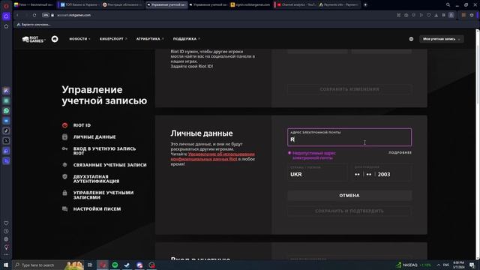This screenshot has width=480, height=270.
Task: Click the shield icon beside ДВУХЭТАПНАЯ АУТЕНТИФИКАЦИЯ
Action: click(x=64, y=177)
